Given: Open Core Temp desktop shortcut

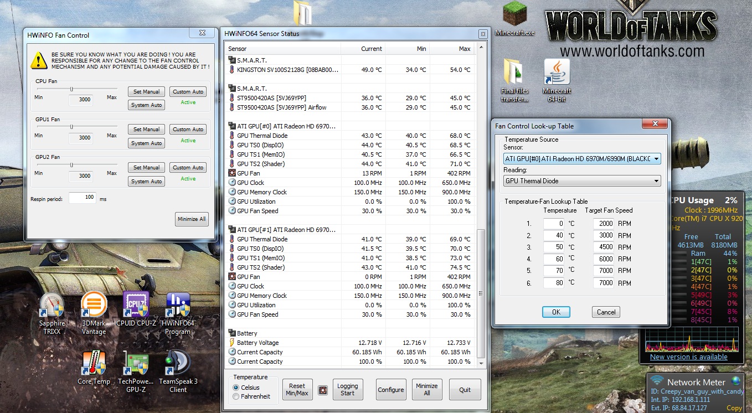Looking at the screenshot, I should [94, 368].
